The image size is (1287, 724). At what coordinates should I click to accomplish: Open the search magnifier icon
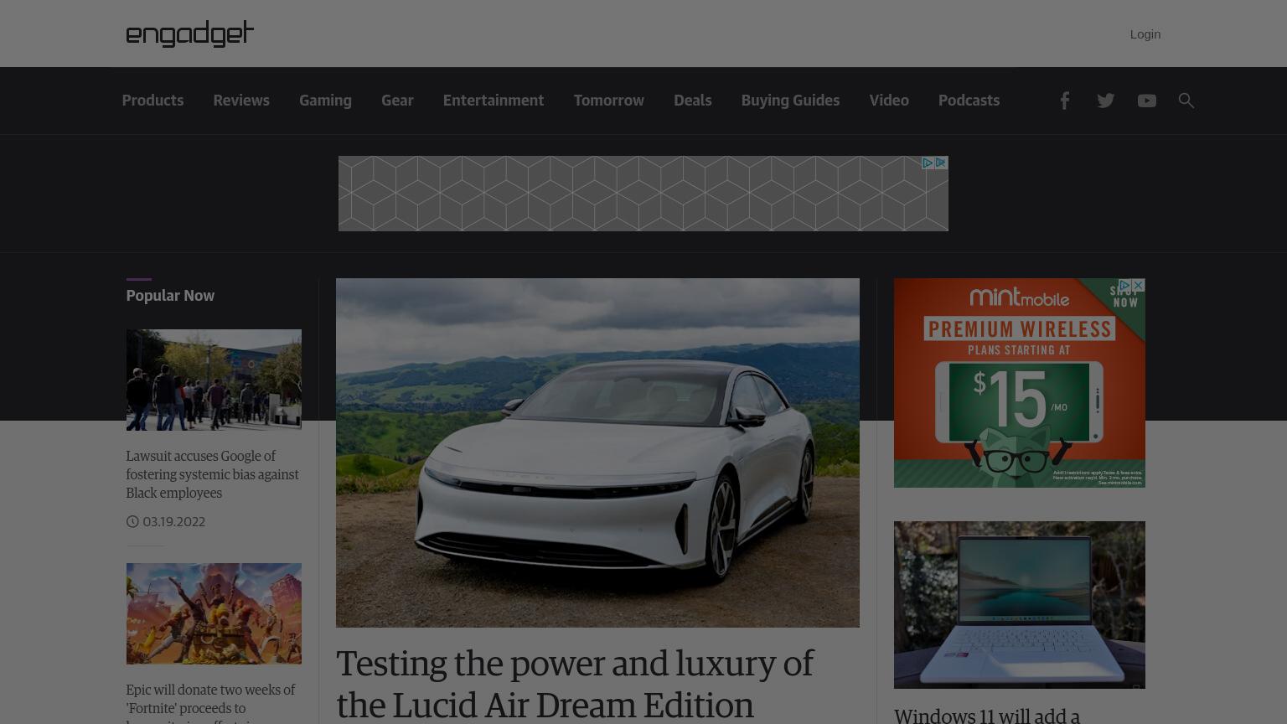[x=1186, y=101]
